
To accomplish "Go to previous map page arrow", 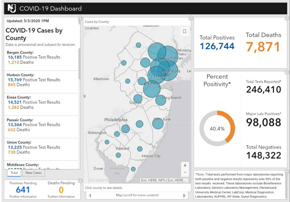I will (90, 196).
